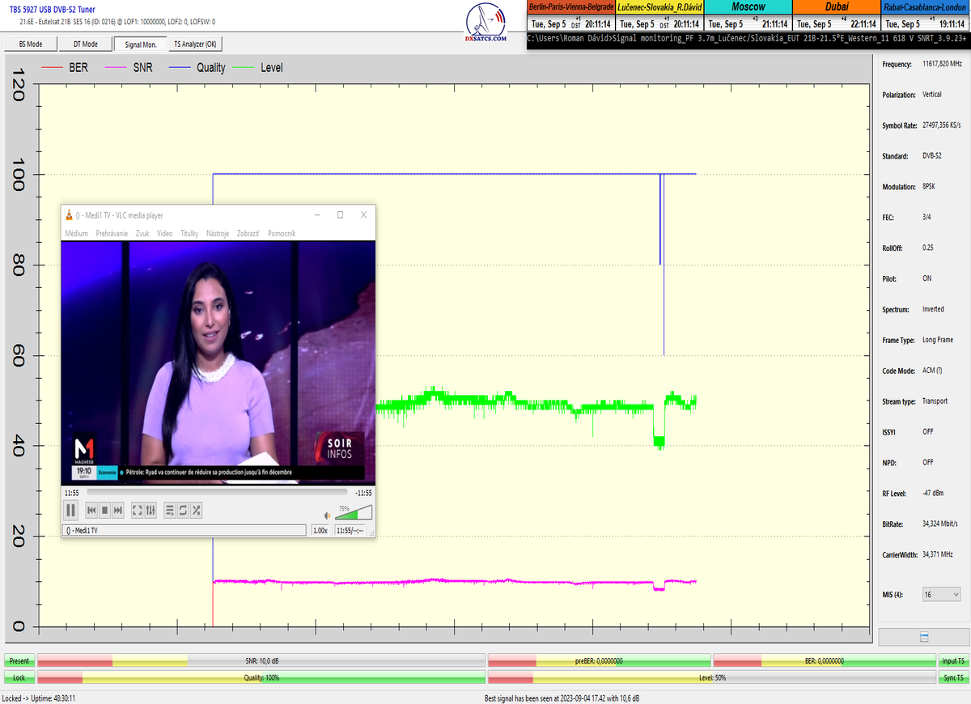Open the Médium menu in VLC
Image resolution: width=971 pixels, height=704 pixels.
tap(76, 233)
